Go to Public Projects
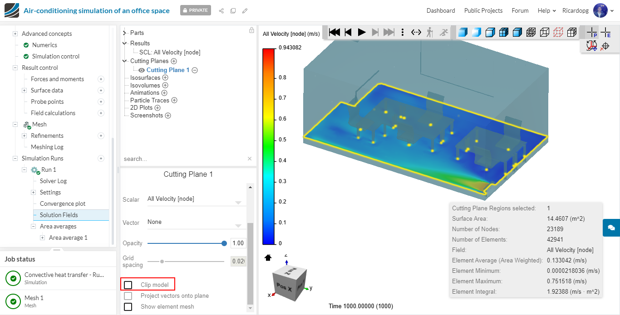Image resolution: width=620 pixels, height=315 pixels. pos(483,10)
